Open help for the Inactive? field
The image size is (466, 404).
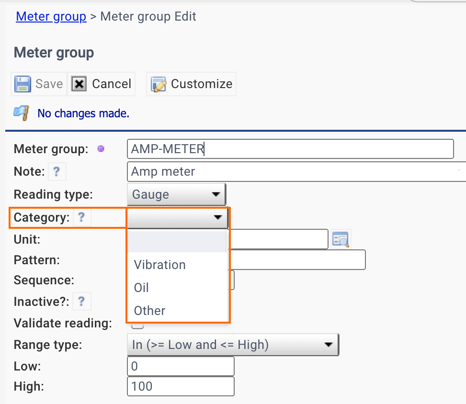point(81,301)
